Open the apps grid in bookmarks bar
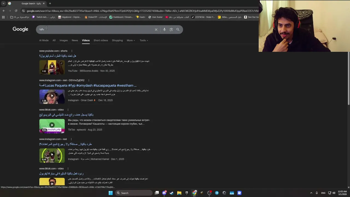This screenshot has width=350, height=197. click(3, 17)
